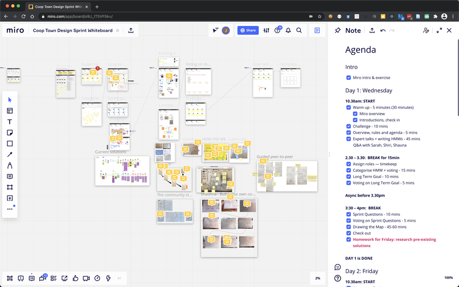Open cards list icon in bottom toolbar
This screenshot has height=287, width=459.
click(54, 278)
